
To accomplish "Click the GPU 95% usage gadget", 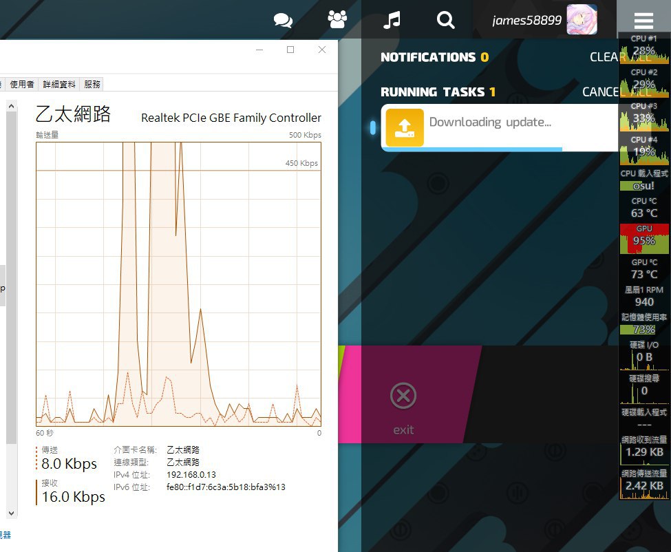I will tap(644, 239).
